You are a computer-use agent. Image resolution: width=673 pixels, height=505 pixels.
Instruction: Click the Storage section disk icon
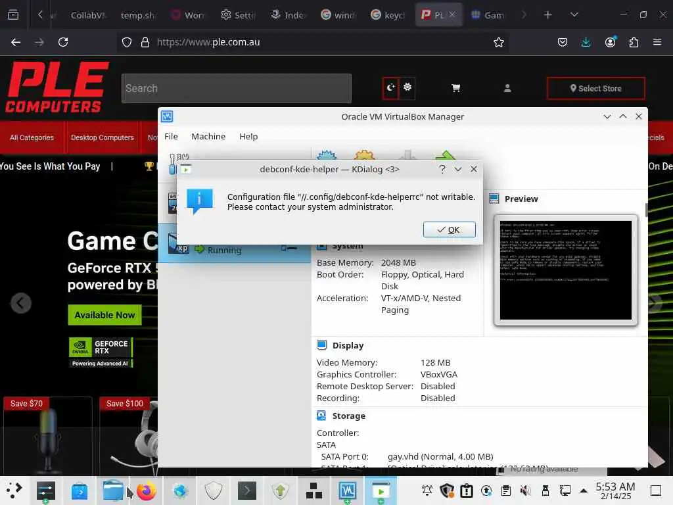(x=321, y=416)
